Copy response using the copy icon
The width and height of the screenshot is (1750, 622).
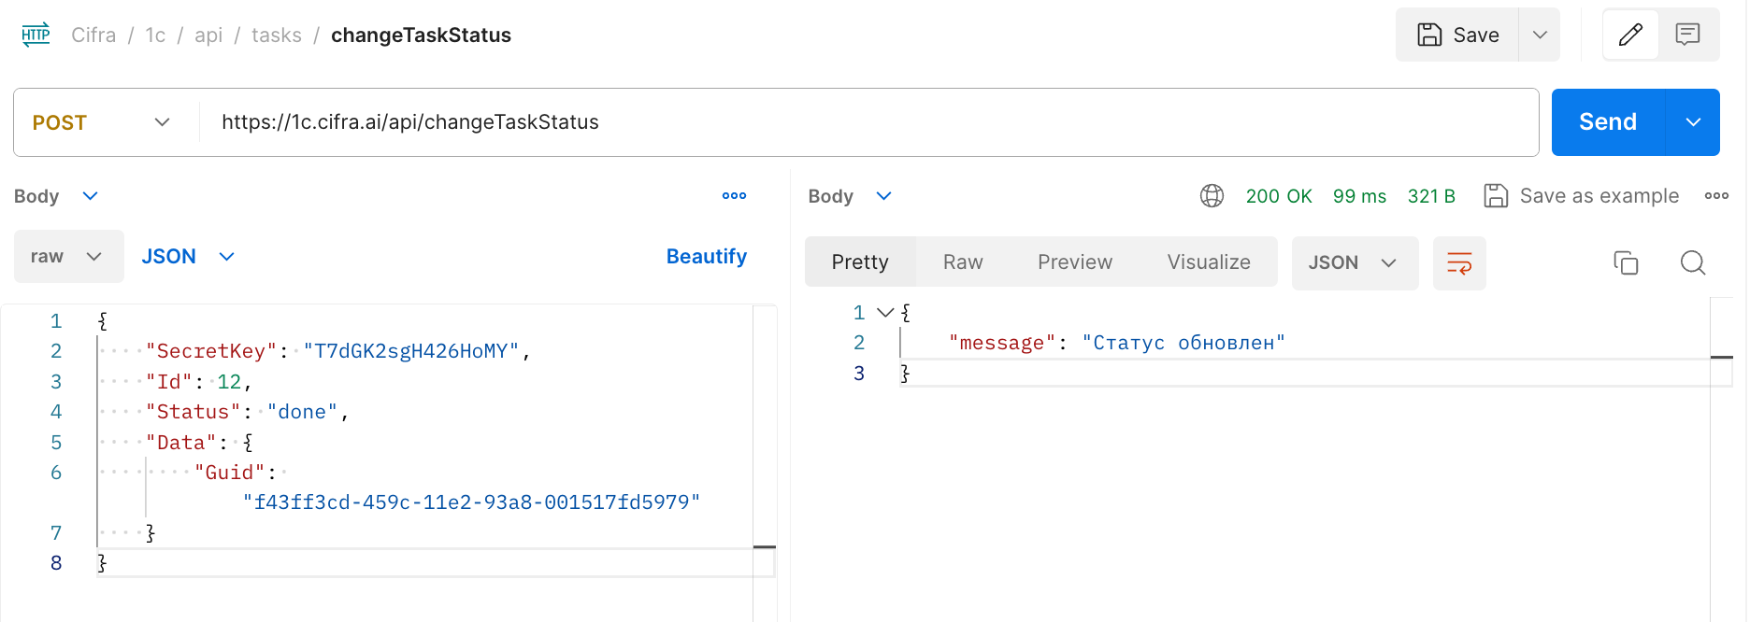click(1626, 263)
